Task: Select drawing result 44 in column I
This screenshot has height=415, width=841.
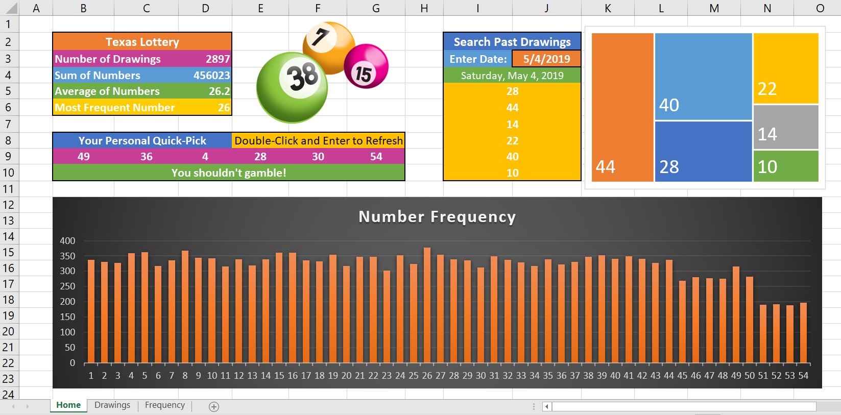Action: 512,107
